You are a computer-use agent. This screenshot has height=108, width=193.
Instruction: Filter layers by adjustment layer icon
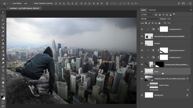160,15
